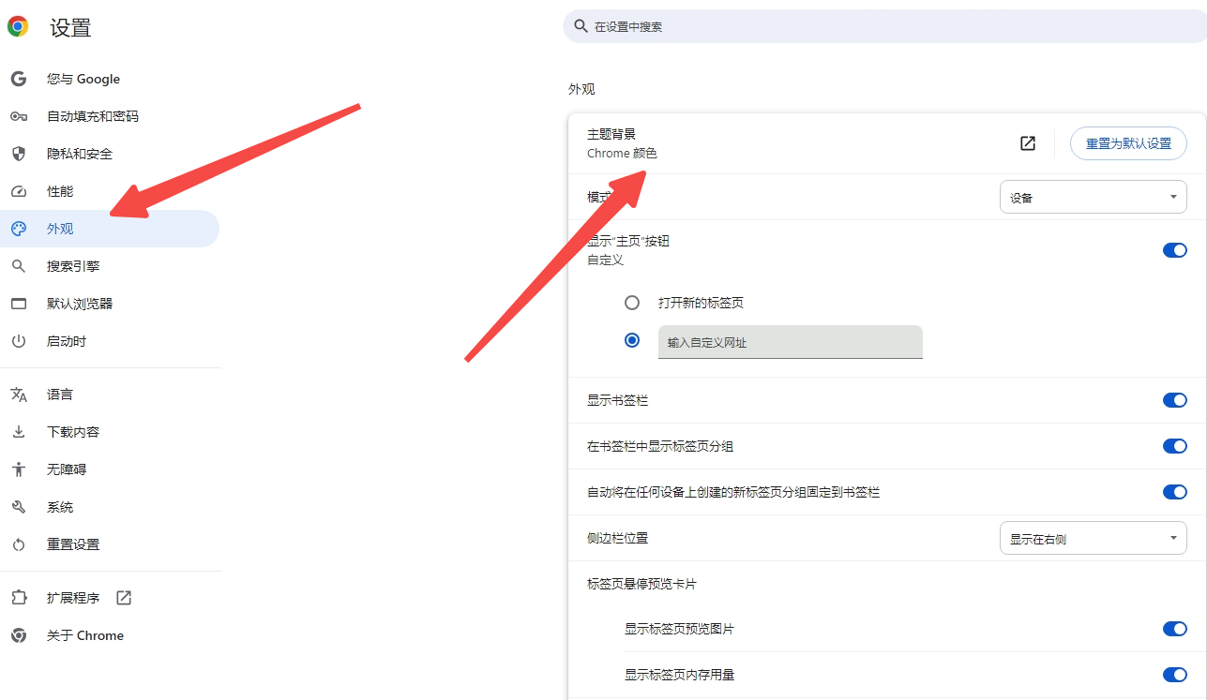1207x700 pixels.
Task: Click the shield icon for privacy and security
Action: (19, 154)
